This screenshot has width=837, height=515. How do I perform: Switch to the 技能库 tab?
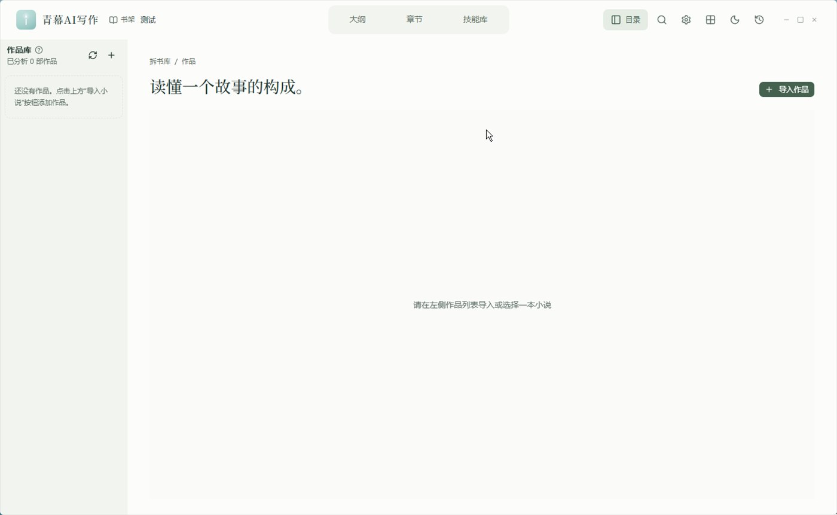click(475, 19)
